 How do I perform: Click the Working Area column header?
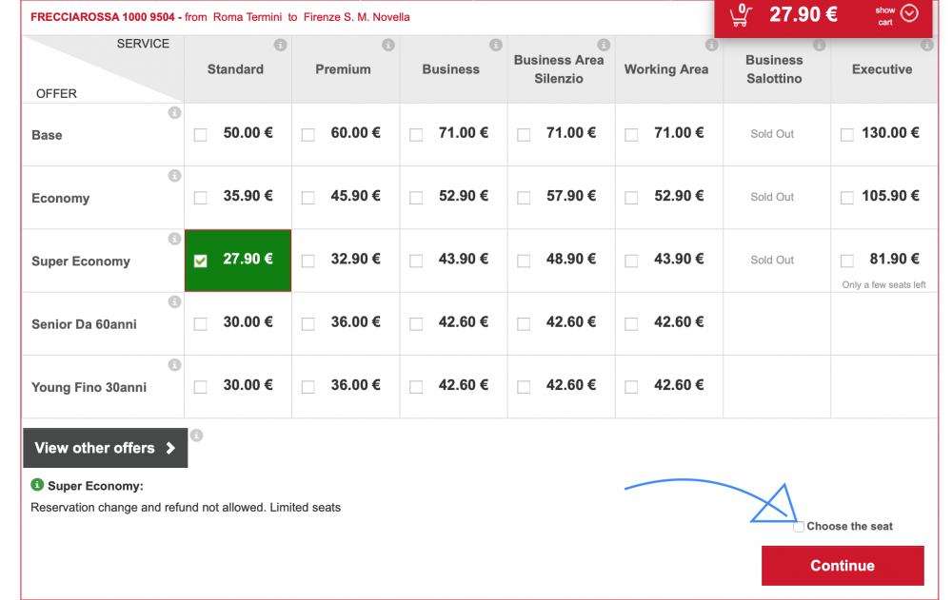pos(666,69)
